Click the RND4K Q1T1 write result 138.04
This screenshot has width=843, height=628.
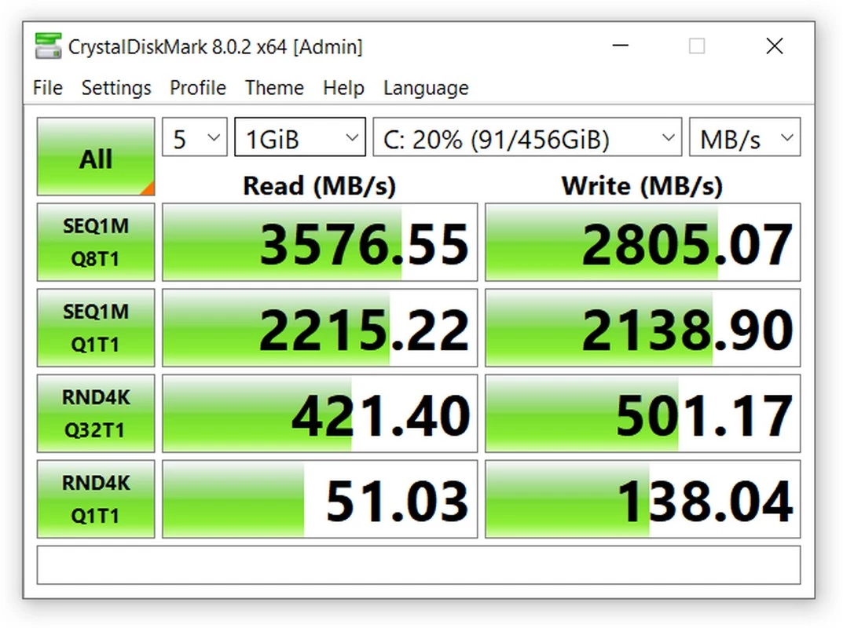643,499
